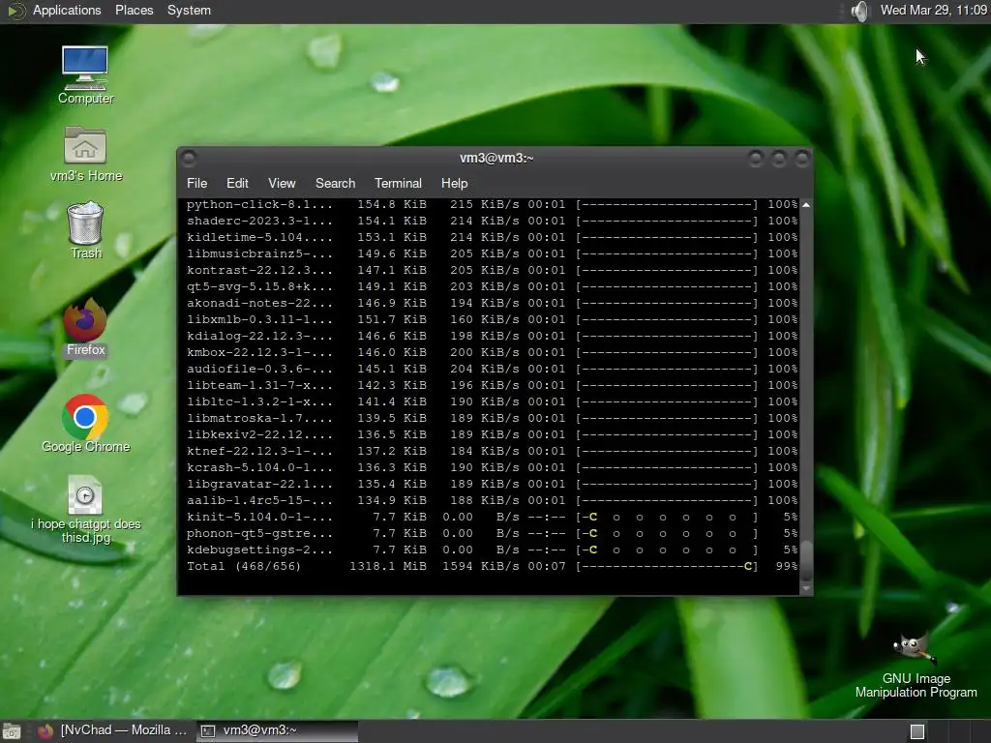Screen dimensions: 991x743
Task: Click the libkexiv2-22.12.... row
Action: (492, 434)
